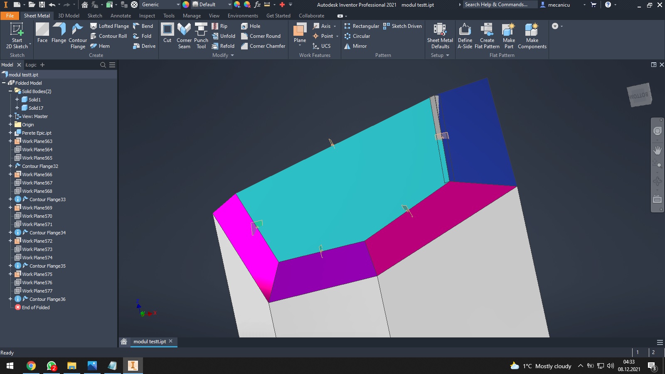This screenshot has height=374, width=665.
Task: Open Sheet Metal Defaults
Action: click(x=440, y=35)
